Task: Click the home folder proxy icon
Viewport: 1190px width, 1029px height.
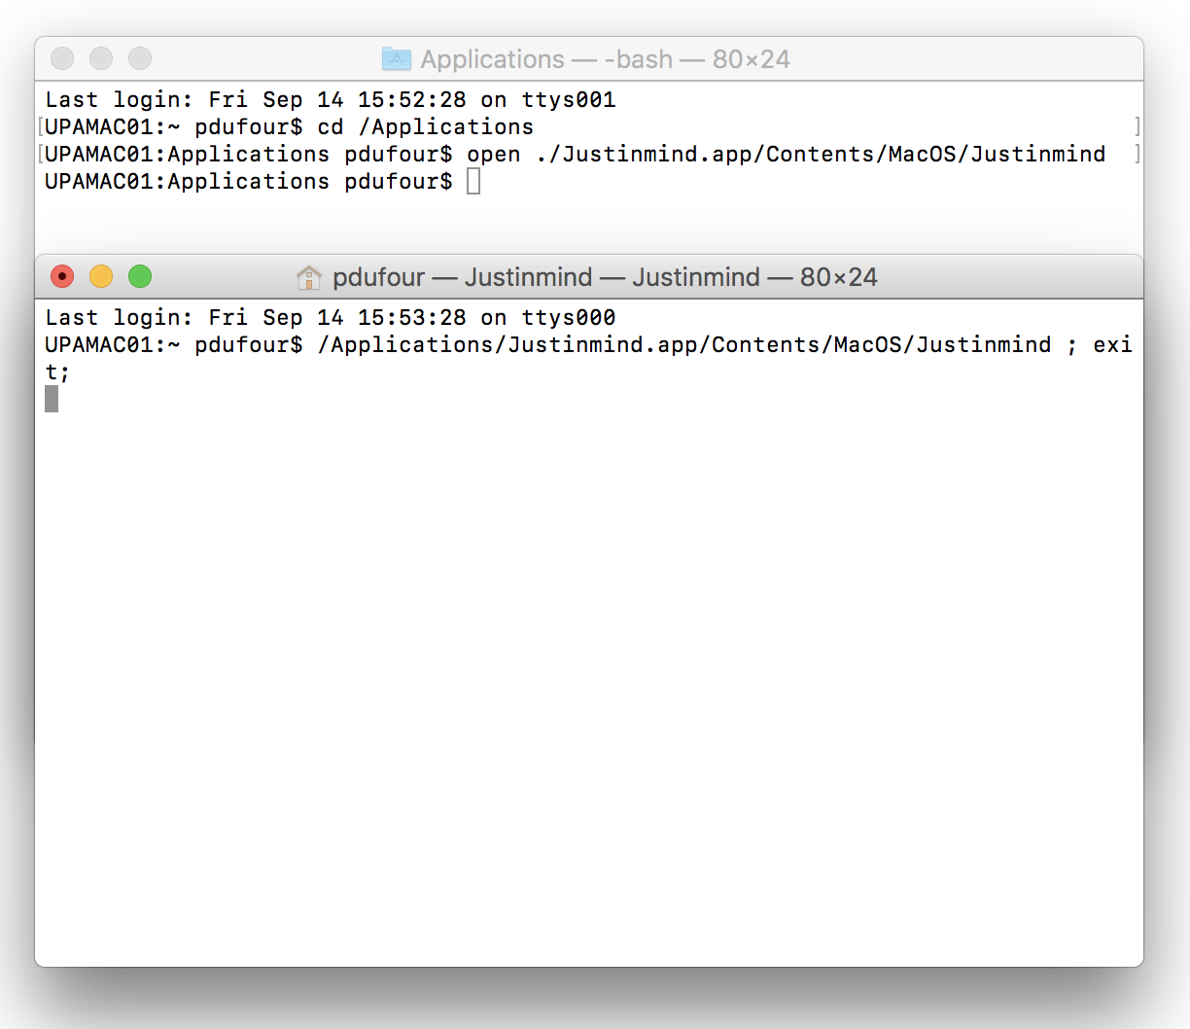Action: [x=308, y=278]
